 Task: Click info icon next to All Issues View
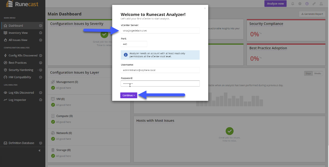click(41, 40)
